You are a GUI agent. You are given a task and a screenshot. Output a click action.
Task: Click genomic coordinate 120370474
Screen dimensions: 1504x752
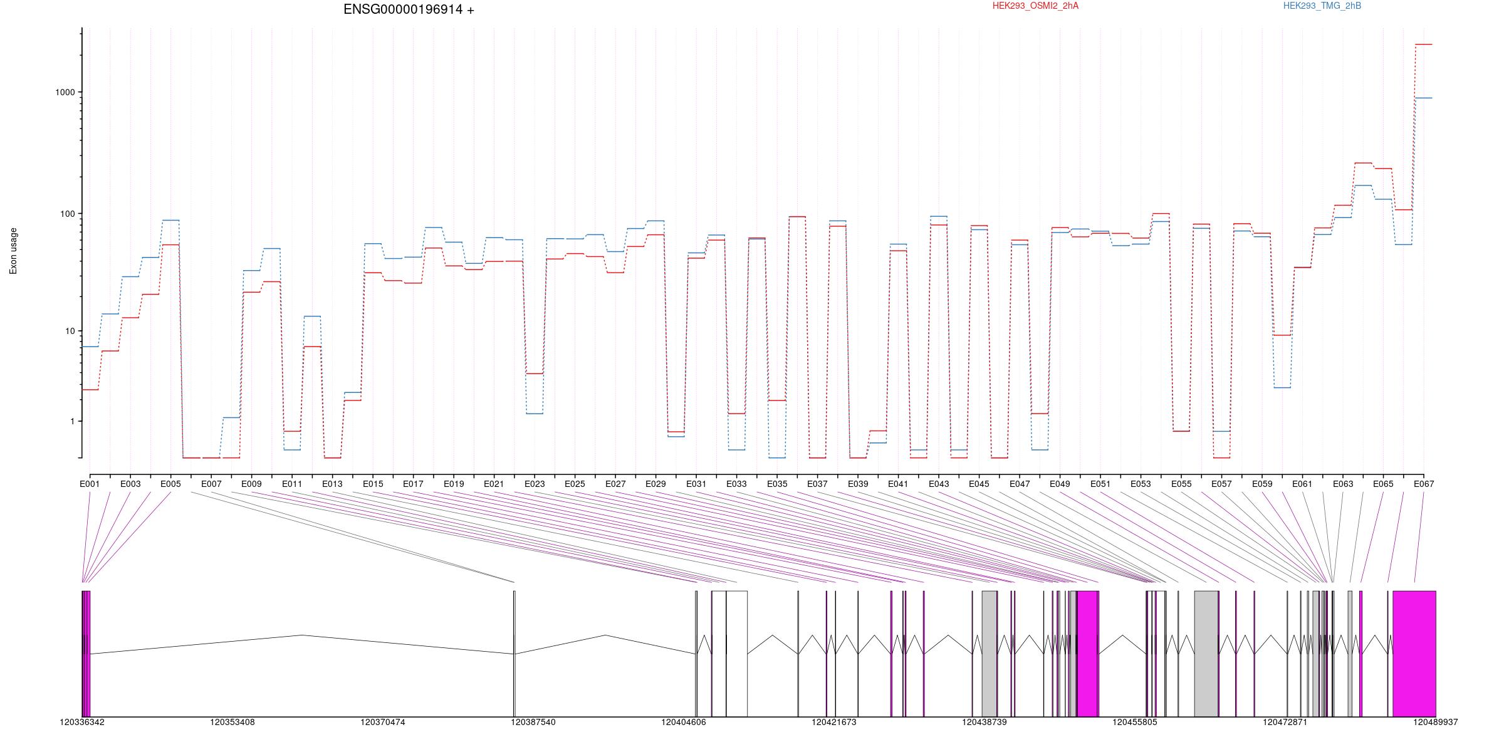pos(383,723)
